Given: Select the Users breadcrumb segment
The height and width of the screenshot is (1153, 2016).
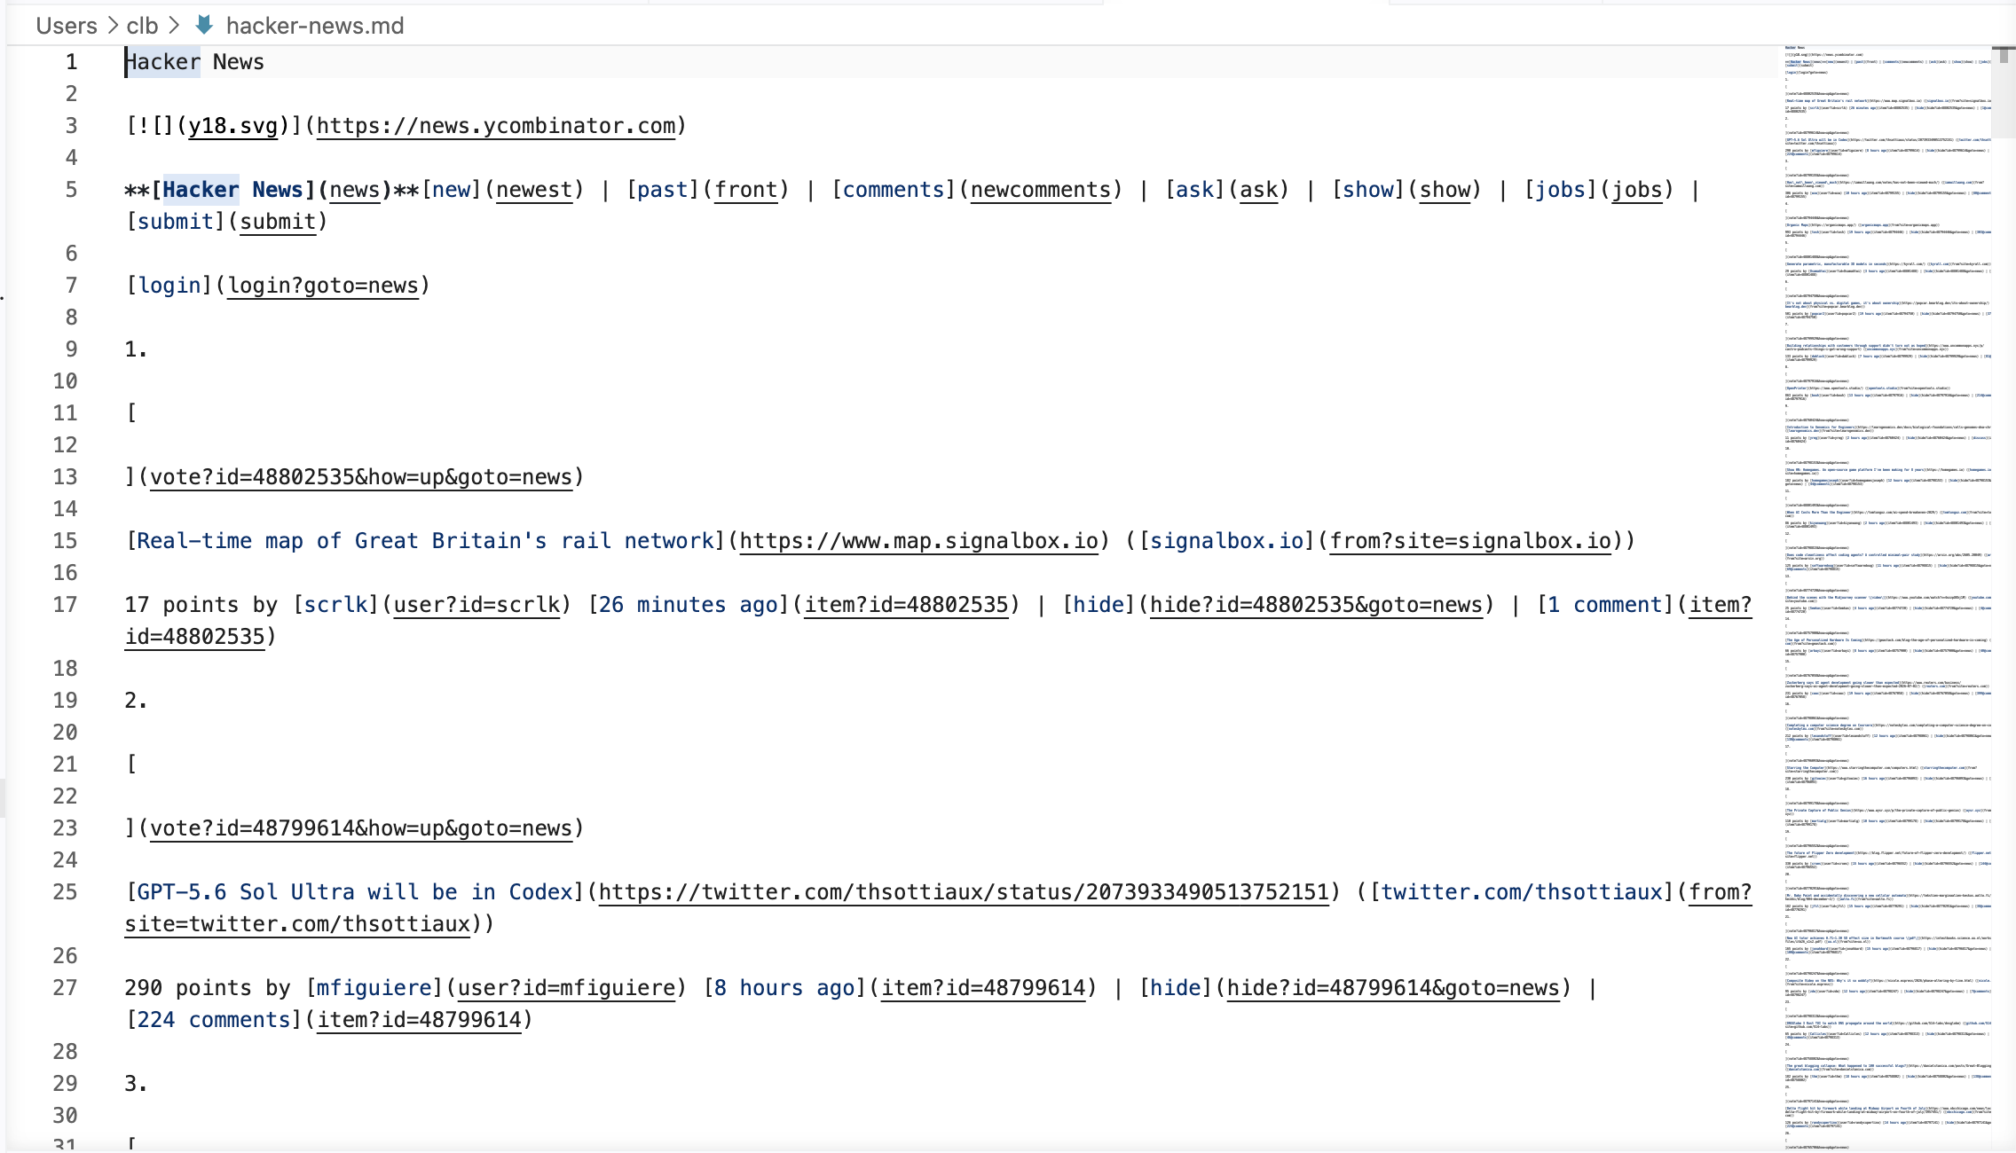Looking at the screenshot, I should [x=67, y=26].
